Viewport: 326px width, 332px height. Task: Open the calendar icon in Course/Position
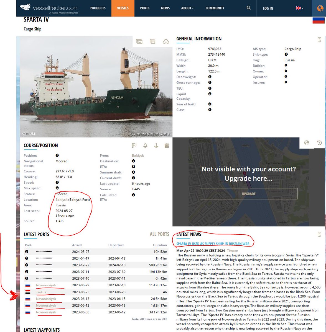pos(167,145)
